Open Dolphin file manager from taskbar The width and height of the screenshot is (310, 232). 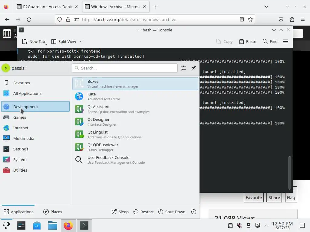coord(53,225)
